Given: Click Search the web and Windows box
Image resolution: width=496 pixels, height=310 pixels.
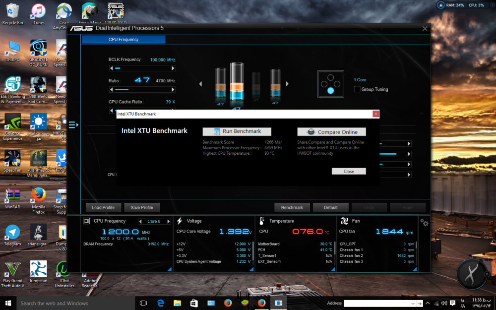Looking at the screenshot, I should tap(75, 304).
